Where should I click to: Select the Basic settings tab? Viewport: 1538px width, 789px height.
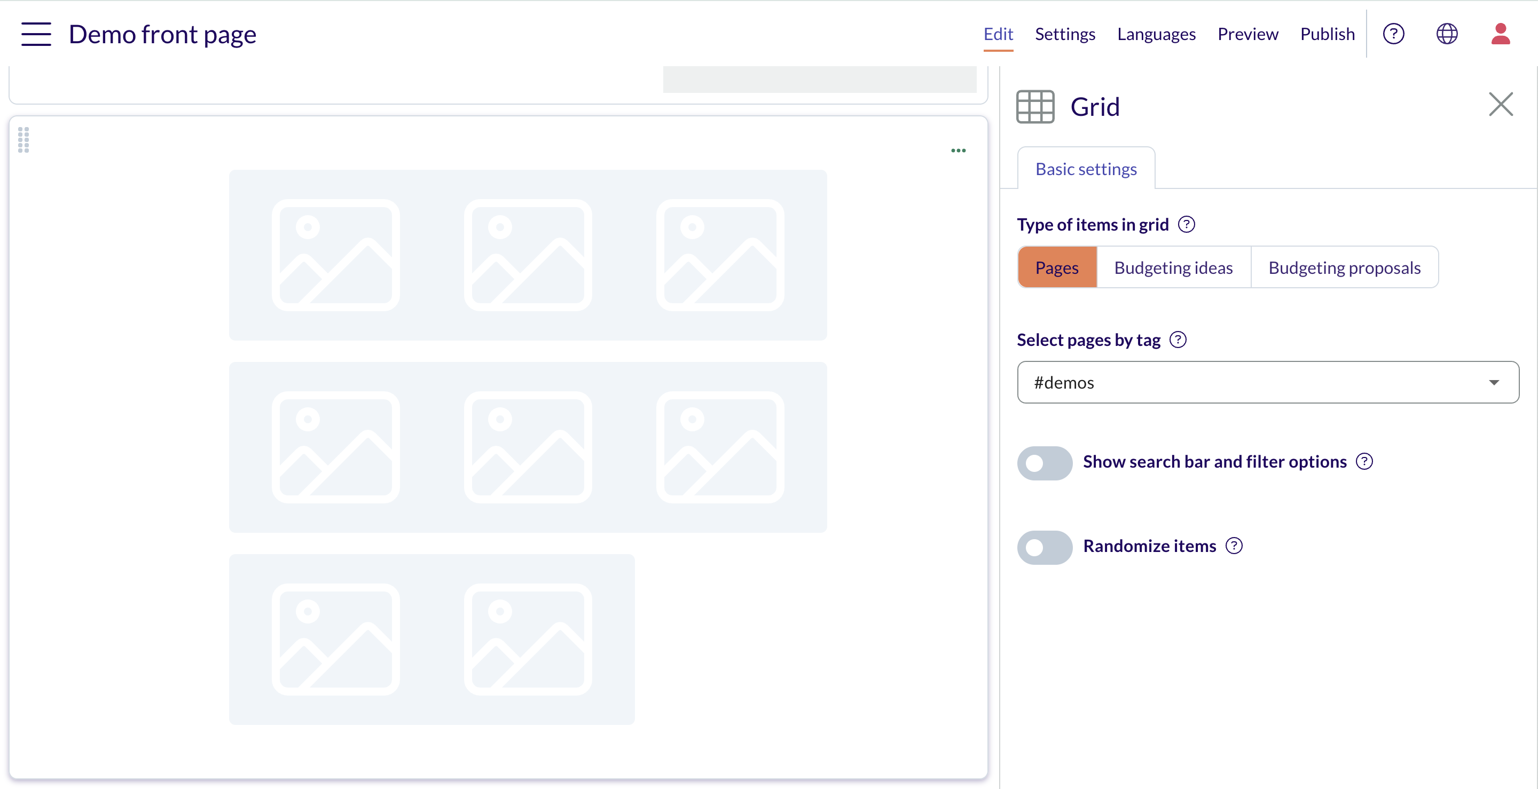coord(1086,169)
